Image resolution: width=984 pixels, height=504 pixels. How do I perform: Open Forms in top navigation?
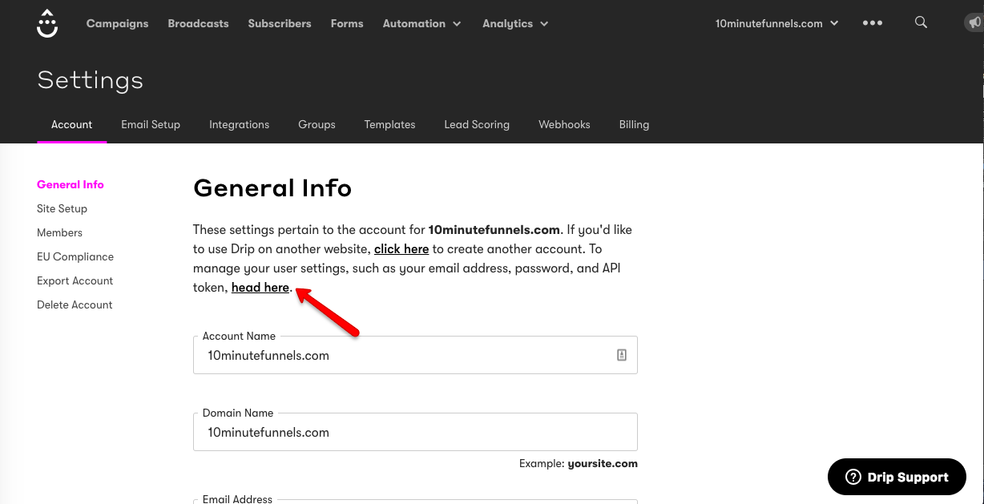[x=347, y=23]
